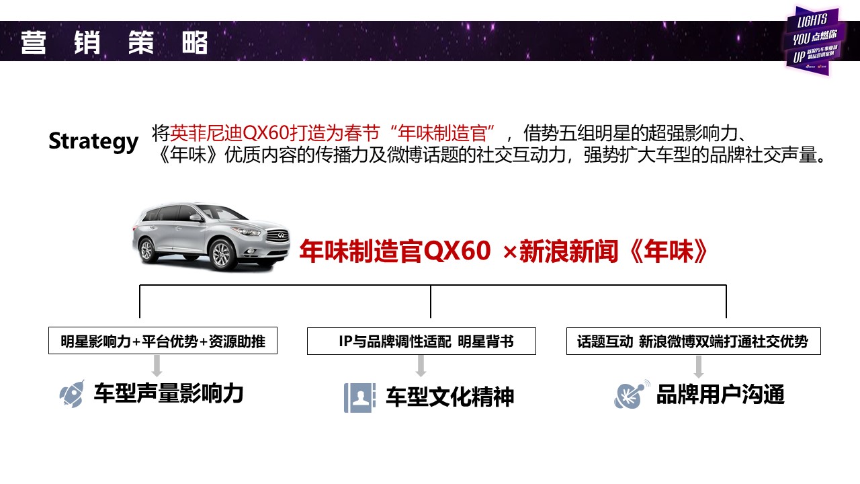Click the satellite dish icon beside 品牌用户沟通

[x=632, y=394]
